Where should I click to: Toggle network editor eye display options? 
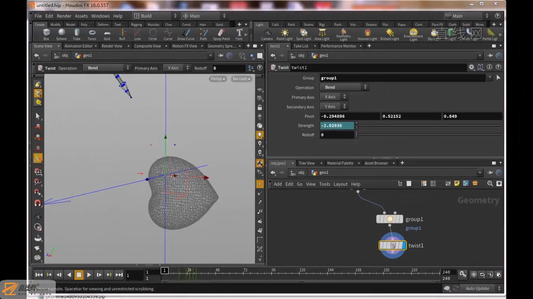[499, 184]
